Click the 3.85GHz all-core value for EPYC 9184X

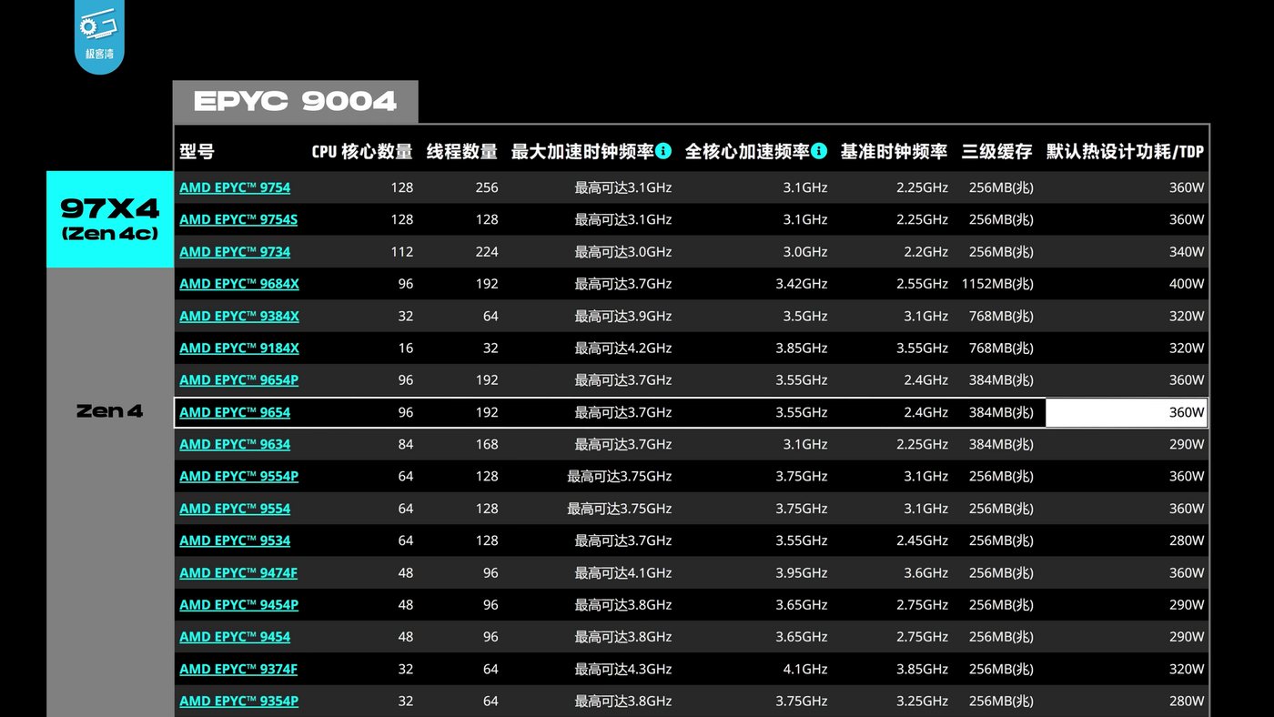coord(802,348)
